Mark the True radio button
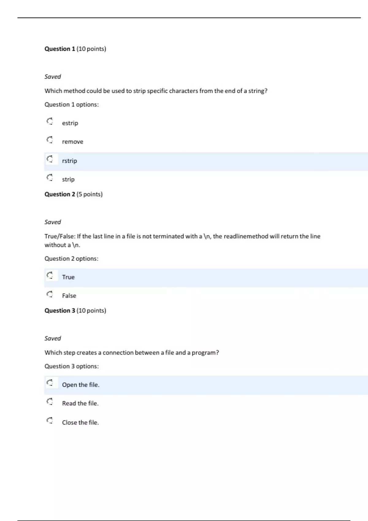 pyautogui.click(x=50, y=275)
